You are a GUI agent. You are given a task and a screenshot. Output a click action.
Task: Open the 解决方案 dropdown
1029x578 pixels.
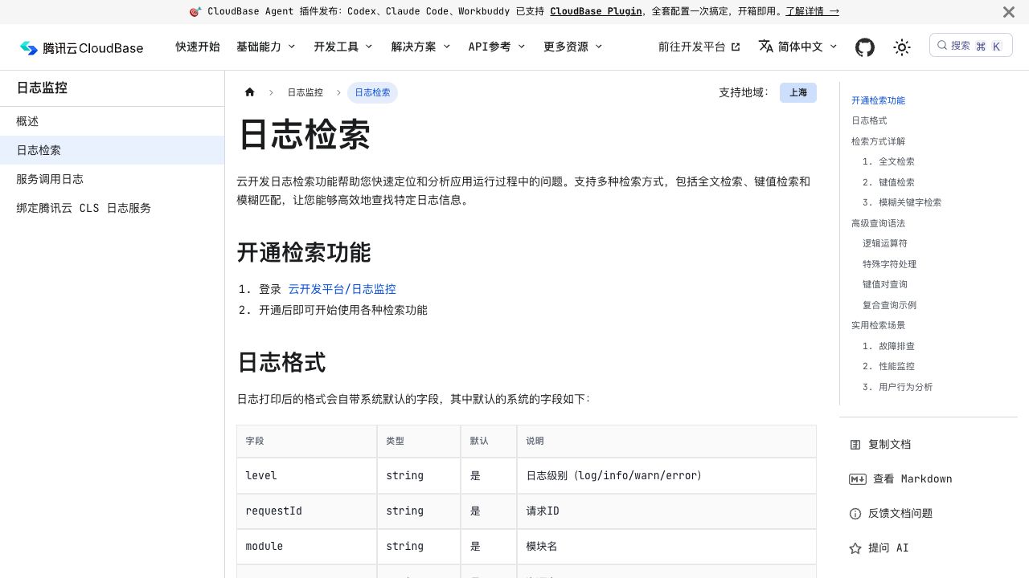[420, 47]
